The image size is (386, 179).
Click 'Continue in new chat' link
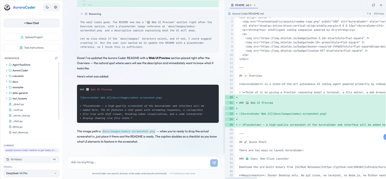[182, 174]
